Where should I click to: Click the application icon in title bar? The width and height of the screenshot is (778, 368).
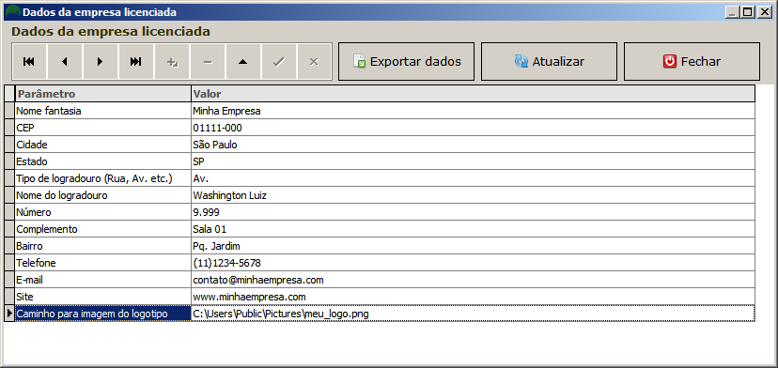click(13, 12)
